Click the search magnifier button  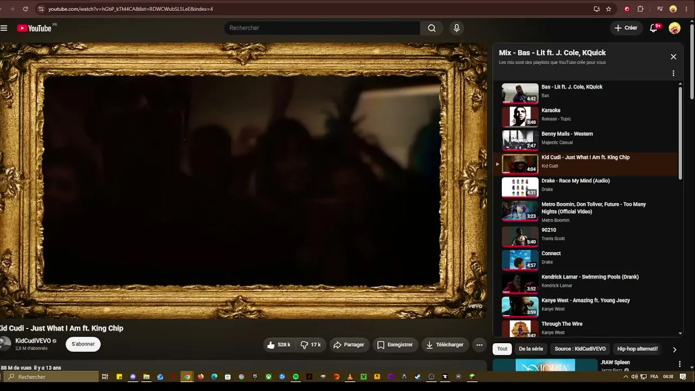tap(432, 28)
